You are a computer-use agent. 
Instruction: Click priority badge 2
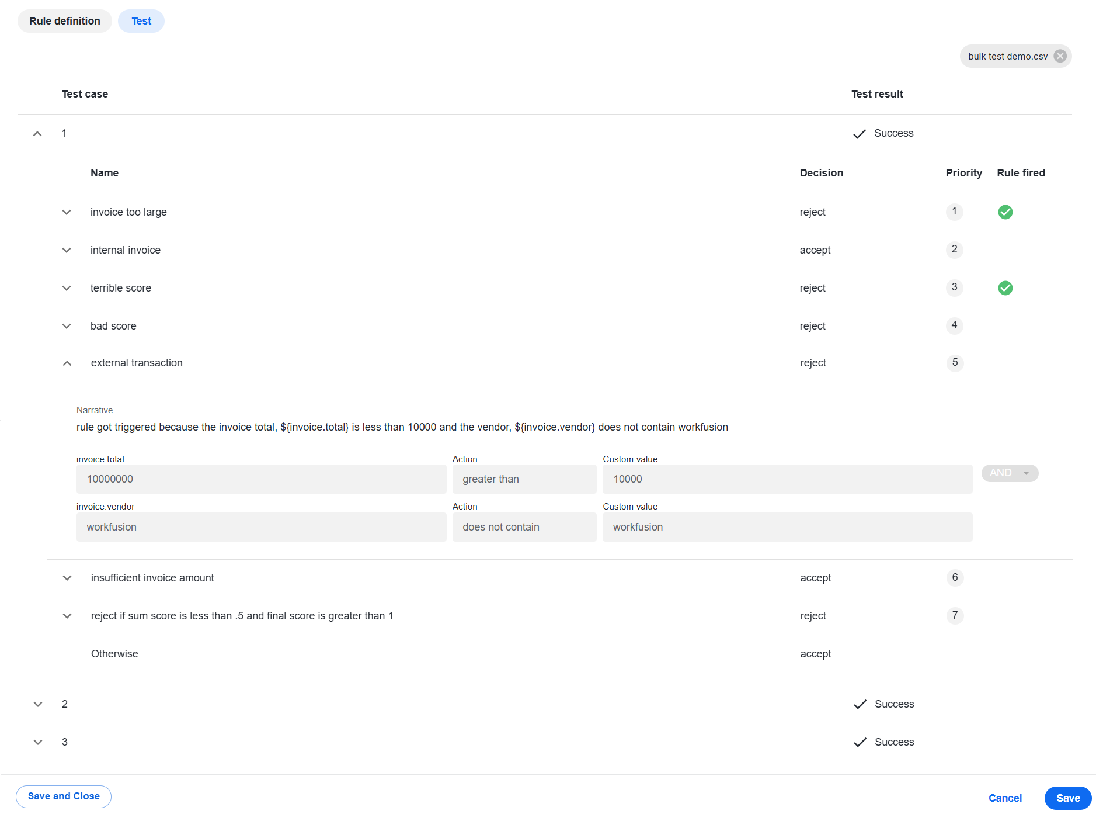point(954,250)
